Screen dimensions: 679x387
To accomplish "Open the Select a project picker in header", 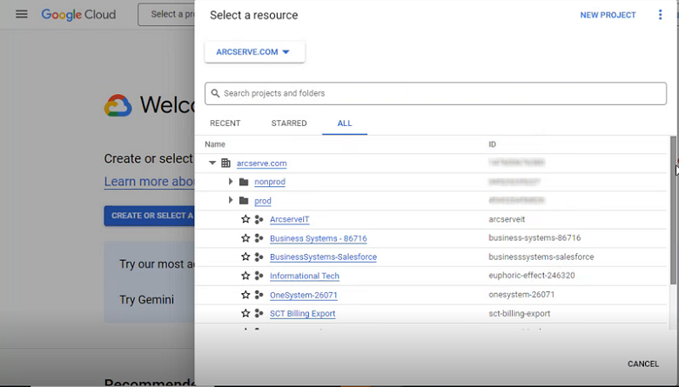I will [x=166, y=14].
